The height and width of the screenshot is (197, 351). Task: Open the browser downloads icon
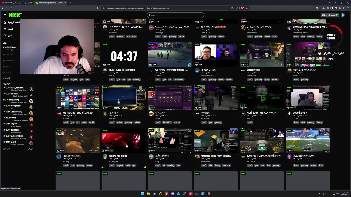click(x=324, y=8)
